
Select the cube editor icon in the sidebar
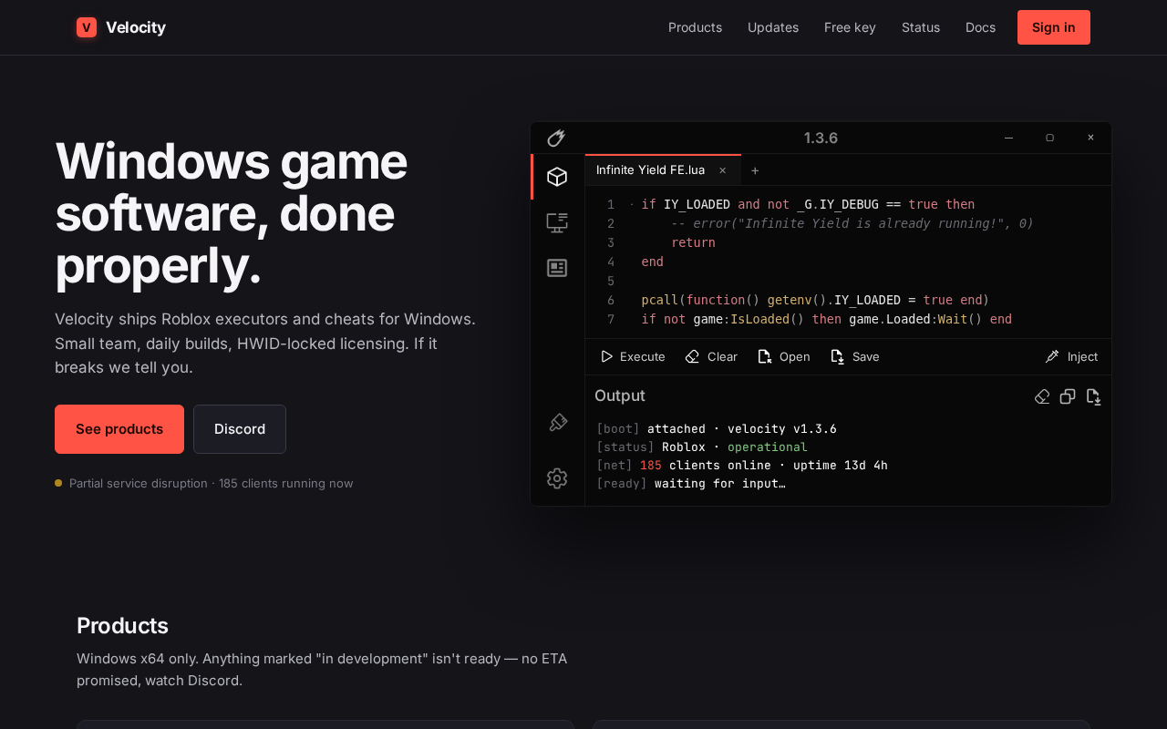point(557,177)
